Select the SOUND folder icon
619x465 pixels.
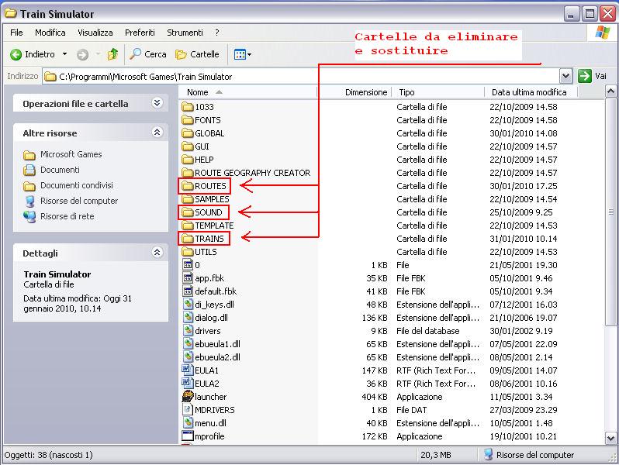click(x=188, y=212)
